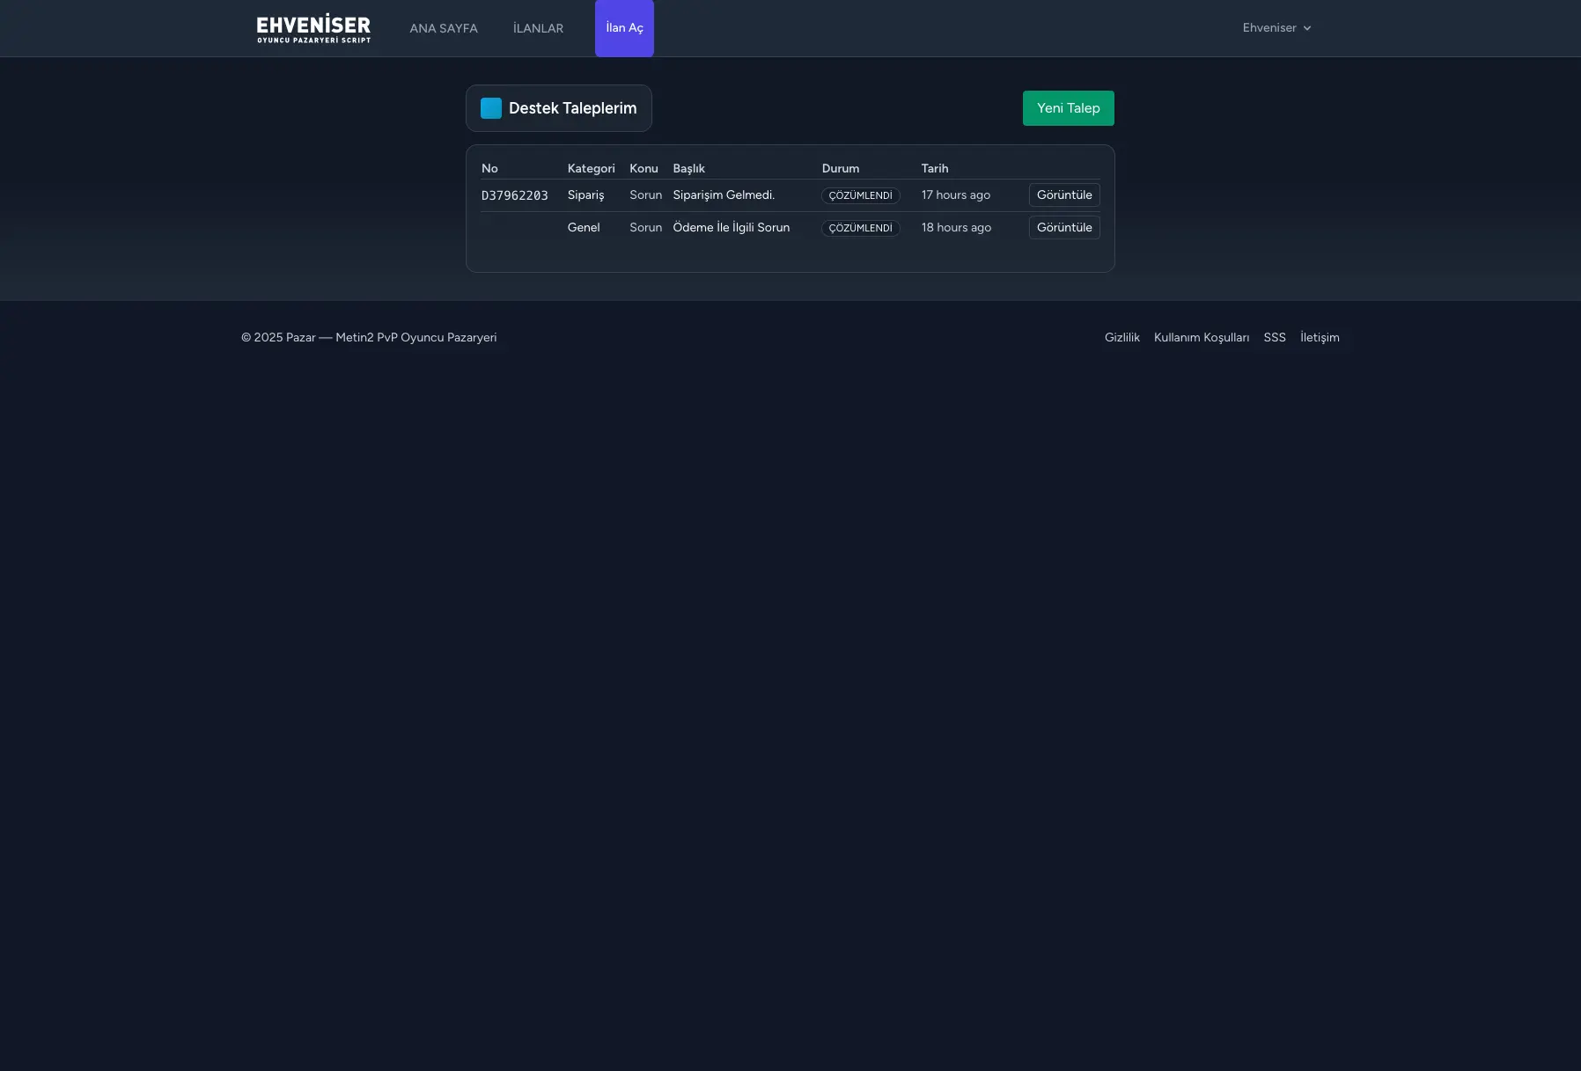Click the EHVENISER logo

(313, 28)
